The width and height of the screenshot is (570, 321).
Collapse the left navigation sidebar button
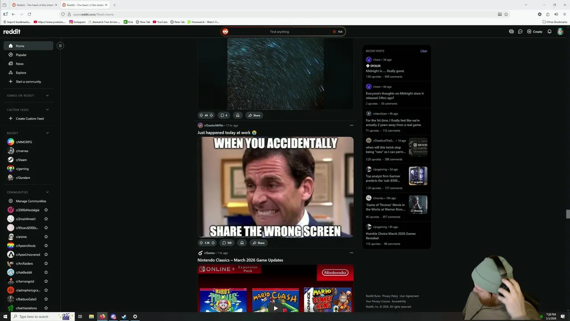point(60,45)
